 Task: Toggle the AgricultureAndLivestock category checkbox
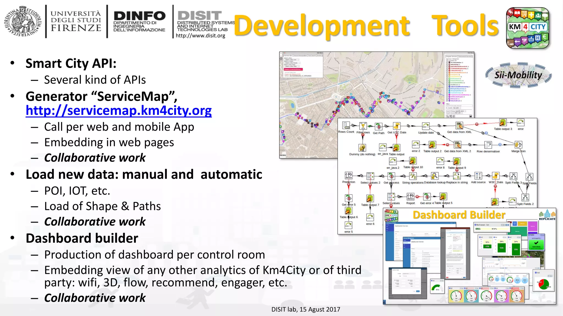point(447,66)
